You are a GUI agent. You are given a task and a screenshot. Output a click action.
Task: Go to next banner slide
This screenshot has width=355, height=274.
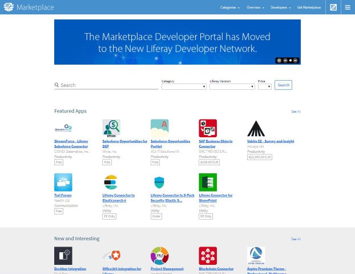coord(295,61)
